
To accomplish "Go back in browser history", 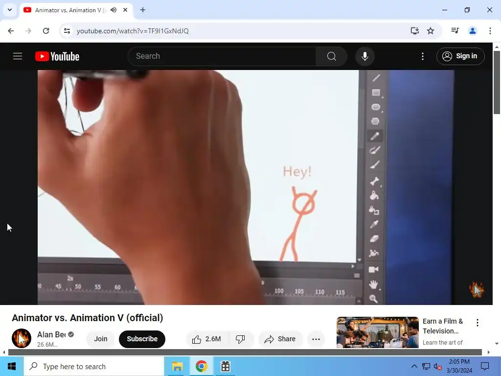I will (11, 31).
